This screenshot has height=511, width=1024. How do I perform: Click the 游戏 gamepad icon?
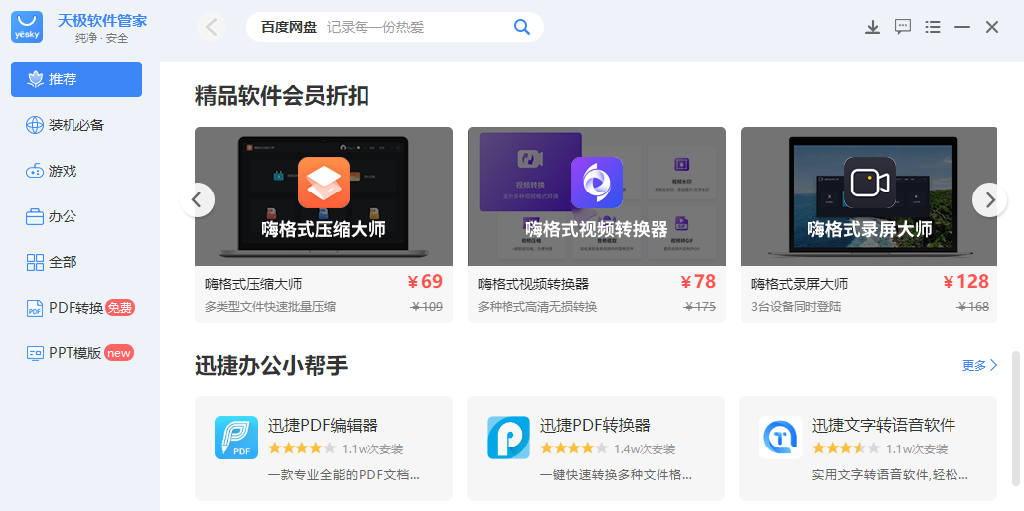[x=35, y=171]
